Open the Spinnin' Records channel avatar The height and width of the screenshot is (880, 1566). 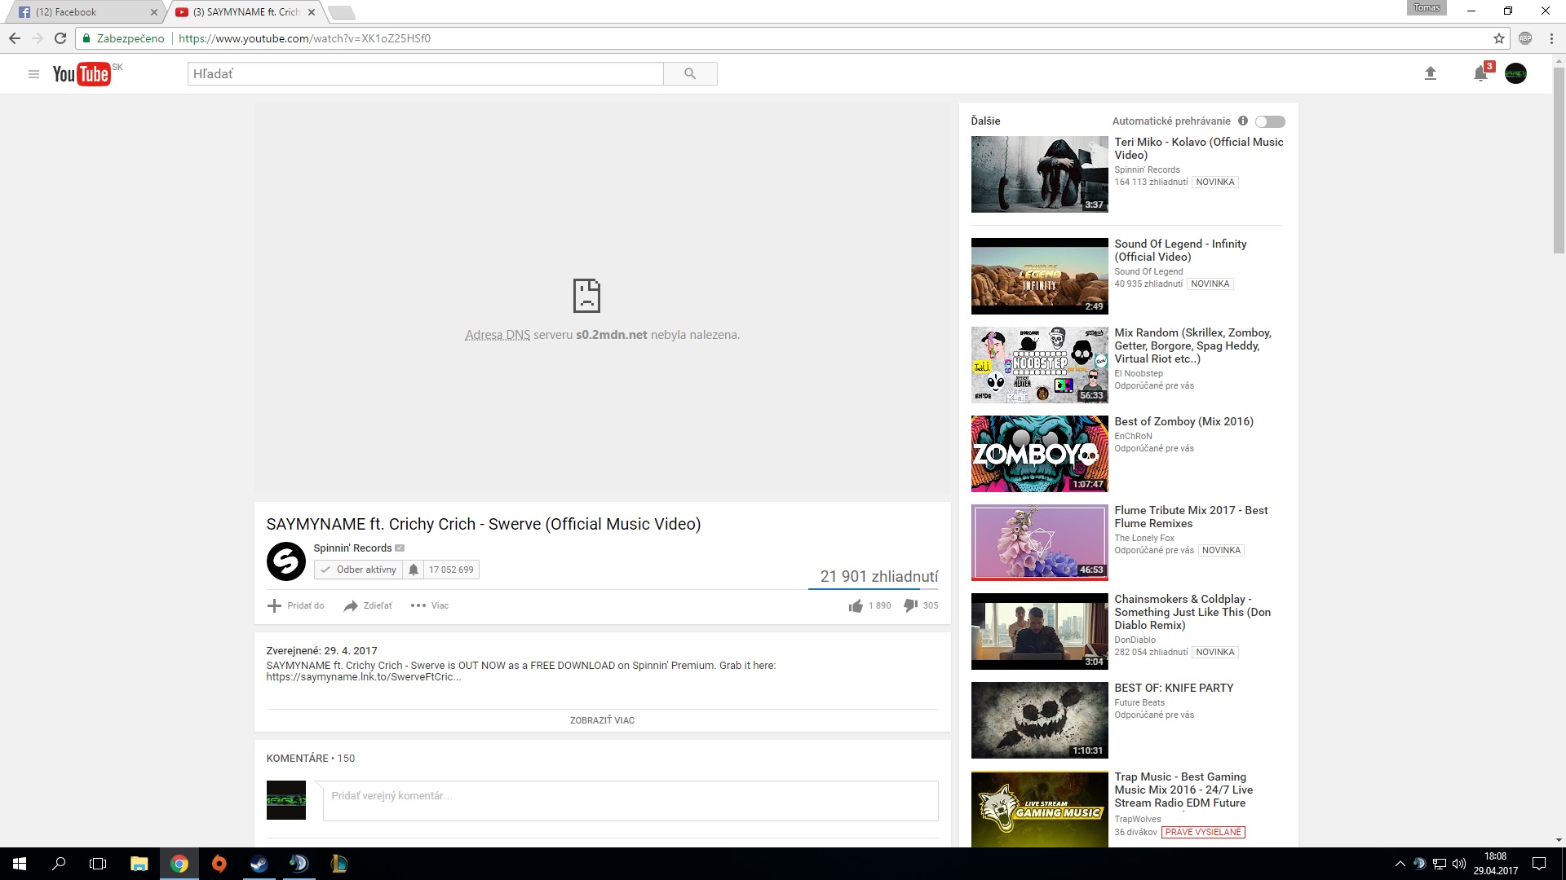286,561
